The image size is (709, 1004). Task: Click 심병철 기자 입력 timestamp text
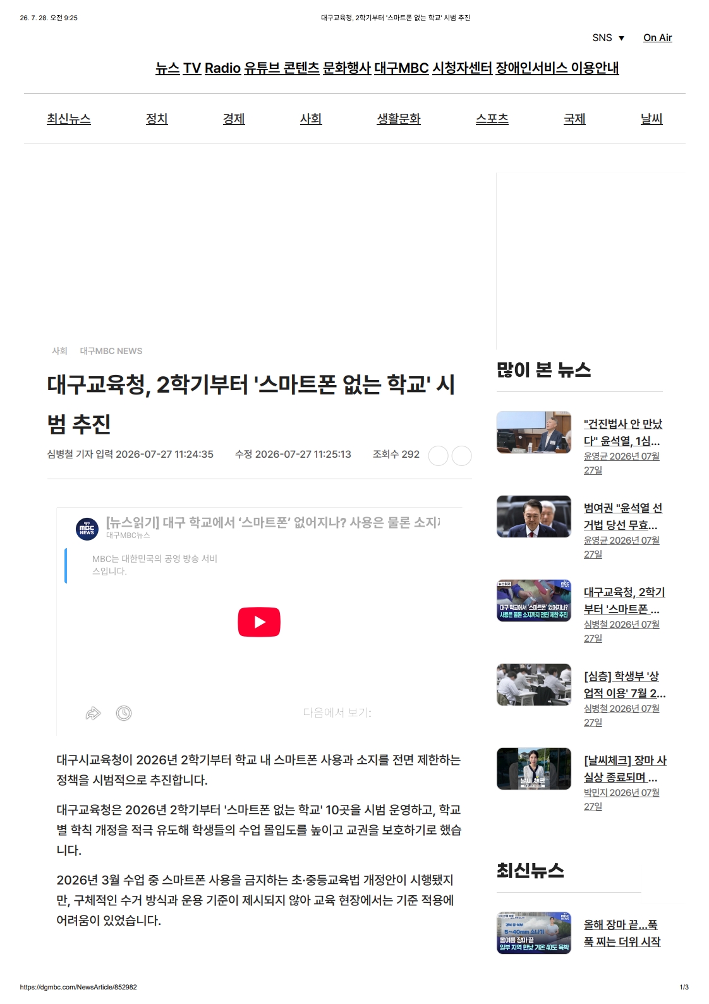130,454
